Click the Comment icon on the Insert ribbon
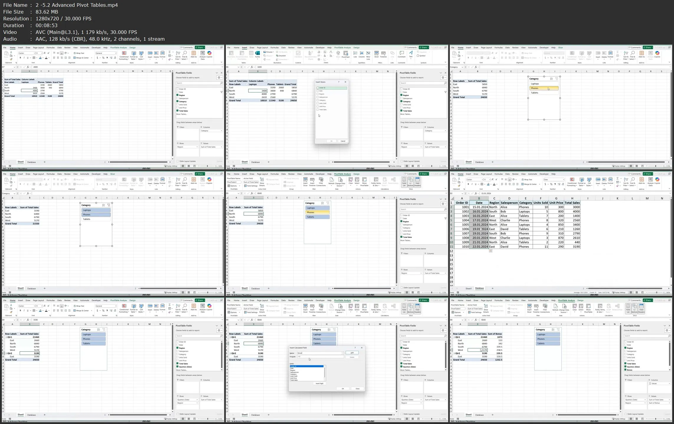This screenshot has height=424, width=674. [402, 54]
